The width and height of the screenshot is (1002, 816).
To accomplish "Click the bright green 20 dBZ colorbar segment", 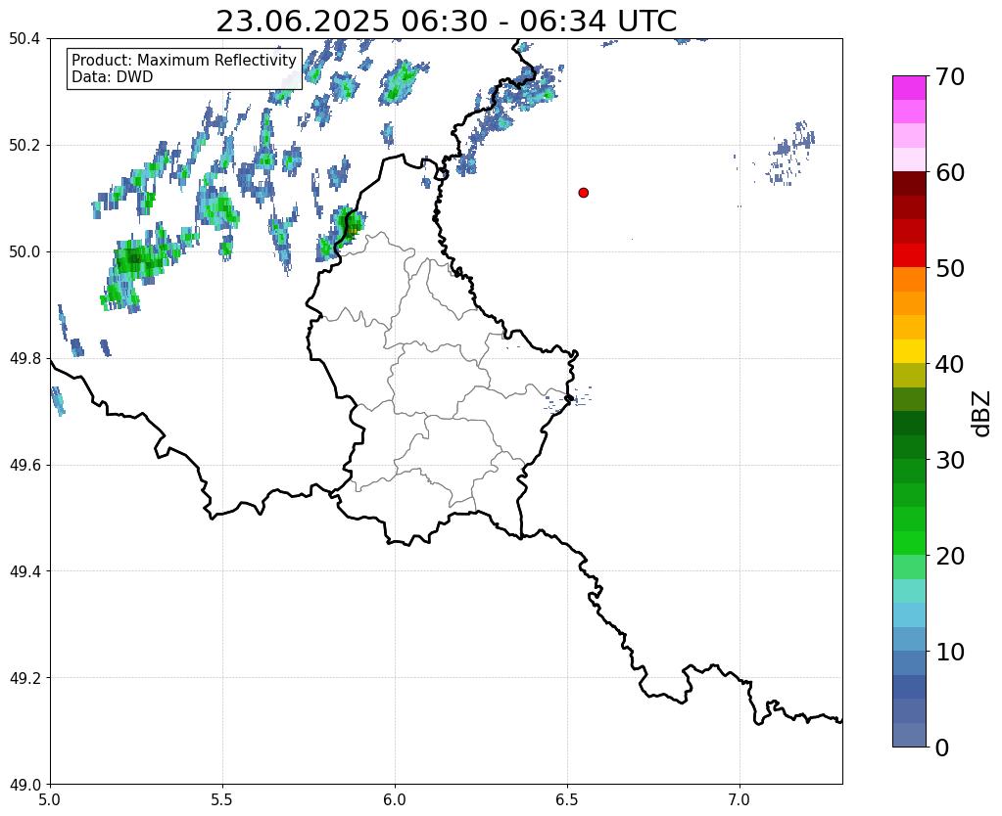I will 909,543.
